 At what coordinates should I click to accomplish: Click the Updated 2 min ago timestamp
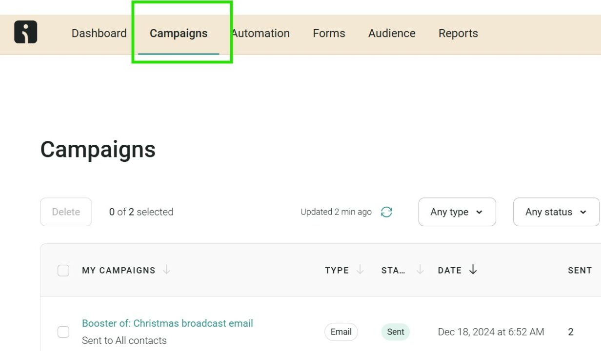(336, 212)
